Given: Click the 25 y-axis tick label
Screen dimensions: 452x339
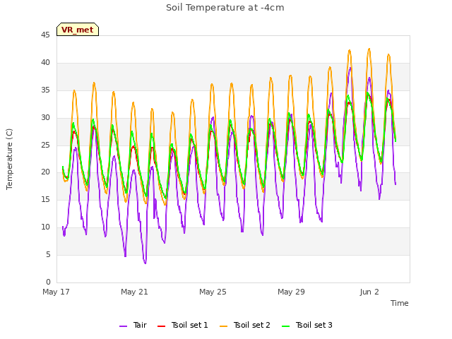Looking at the screenshot, I should (x=45, y=145).
